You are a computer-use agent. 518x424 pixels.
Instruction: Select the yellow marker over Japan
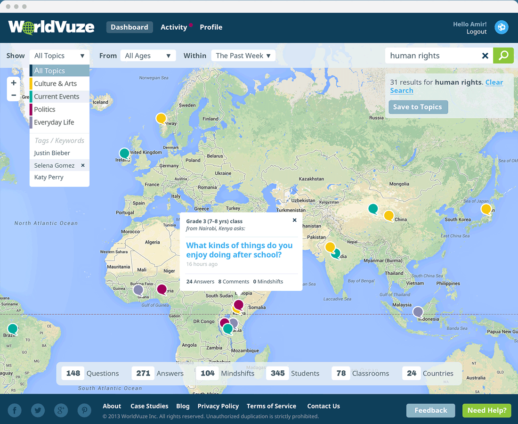[486, 209]
